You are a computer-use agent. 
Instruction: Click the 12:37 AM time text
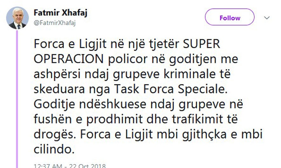click(48, 166)
